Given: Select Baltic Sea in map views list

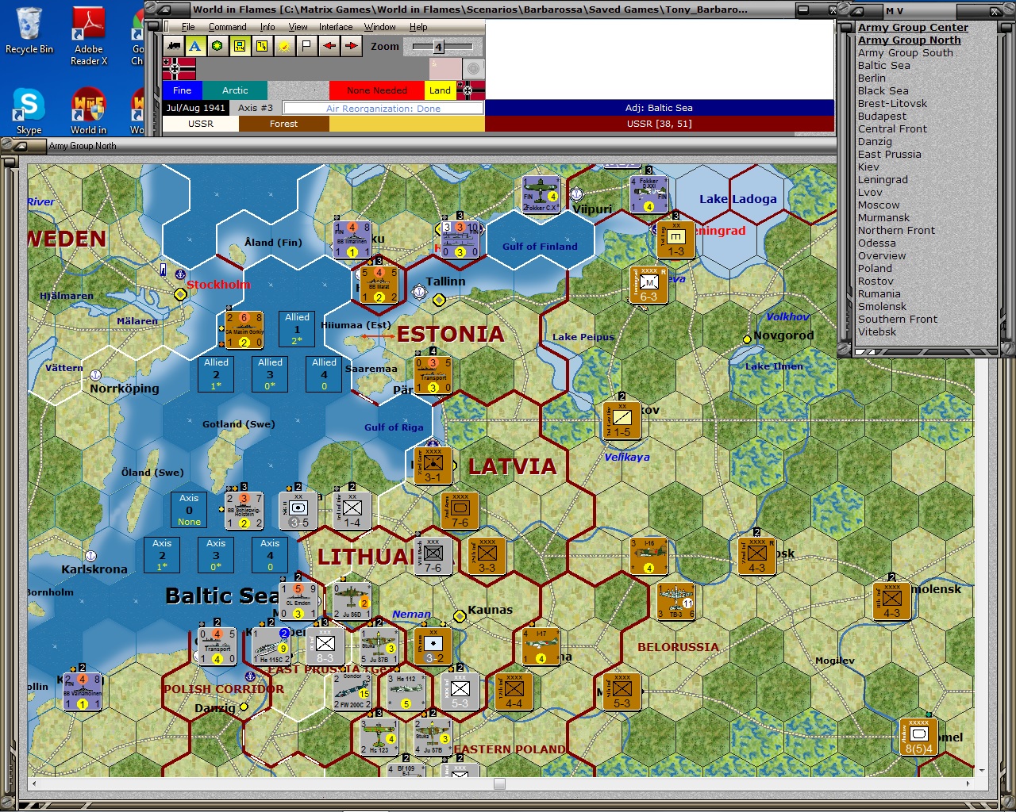Looking at the screenshot, I should pos(883,66).
